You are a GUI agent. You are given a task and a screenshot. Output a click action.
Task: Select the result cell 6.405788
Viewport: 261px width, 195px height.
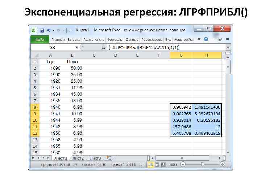(x=181, y=133)
